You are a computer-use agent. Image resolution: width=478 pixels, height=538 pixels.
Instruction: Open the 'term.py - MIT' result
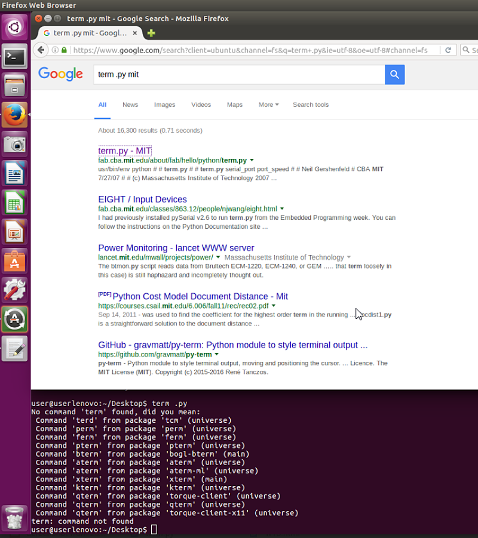point(125,150)
